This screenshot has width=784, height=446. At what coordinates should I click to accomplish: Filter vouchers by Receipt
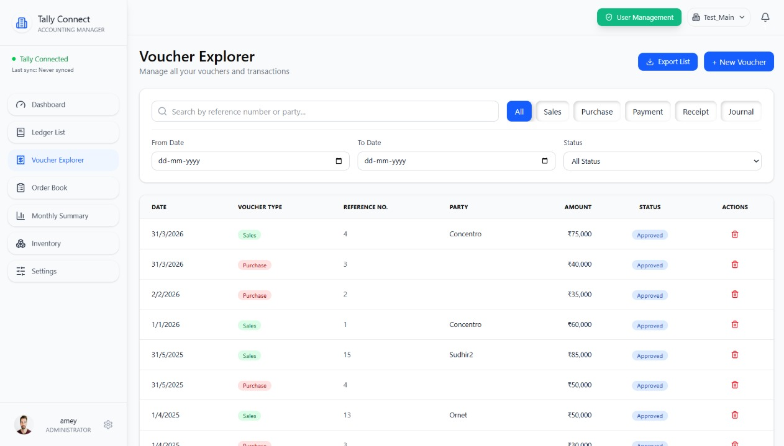(x=696, y=112)
